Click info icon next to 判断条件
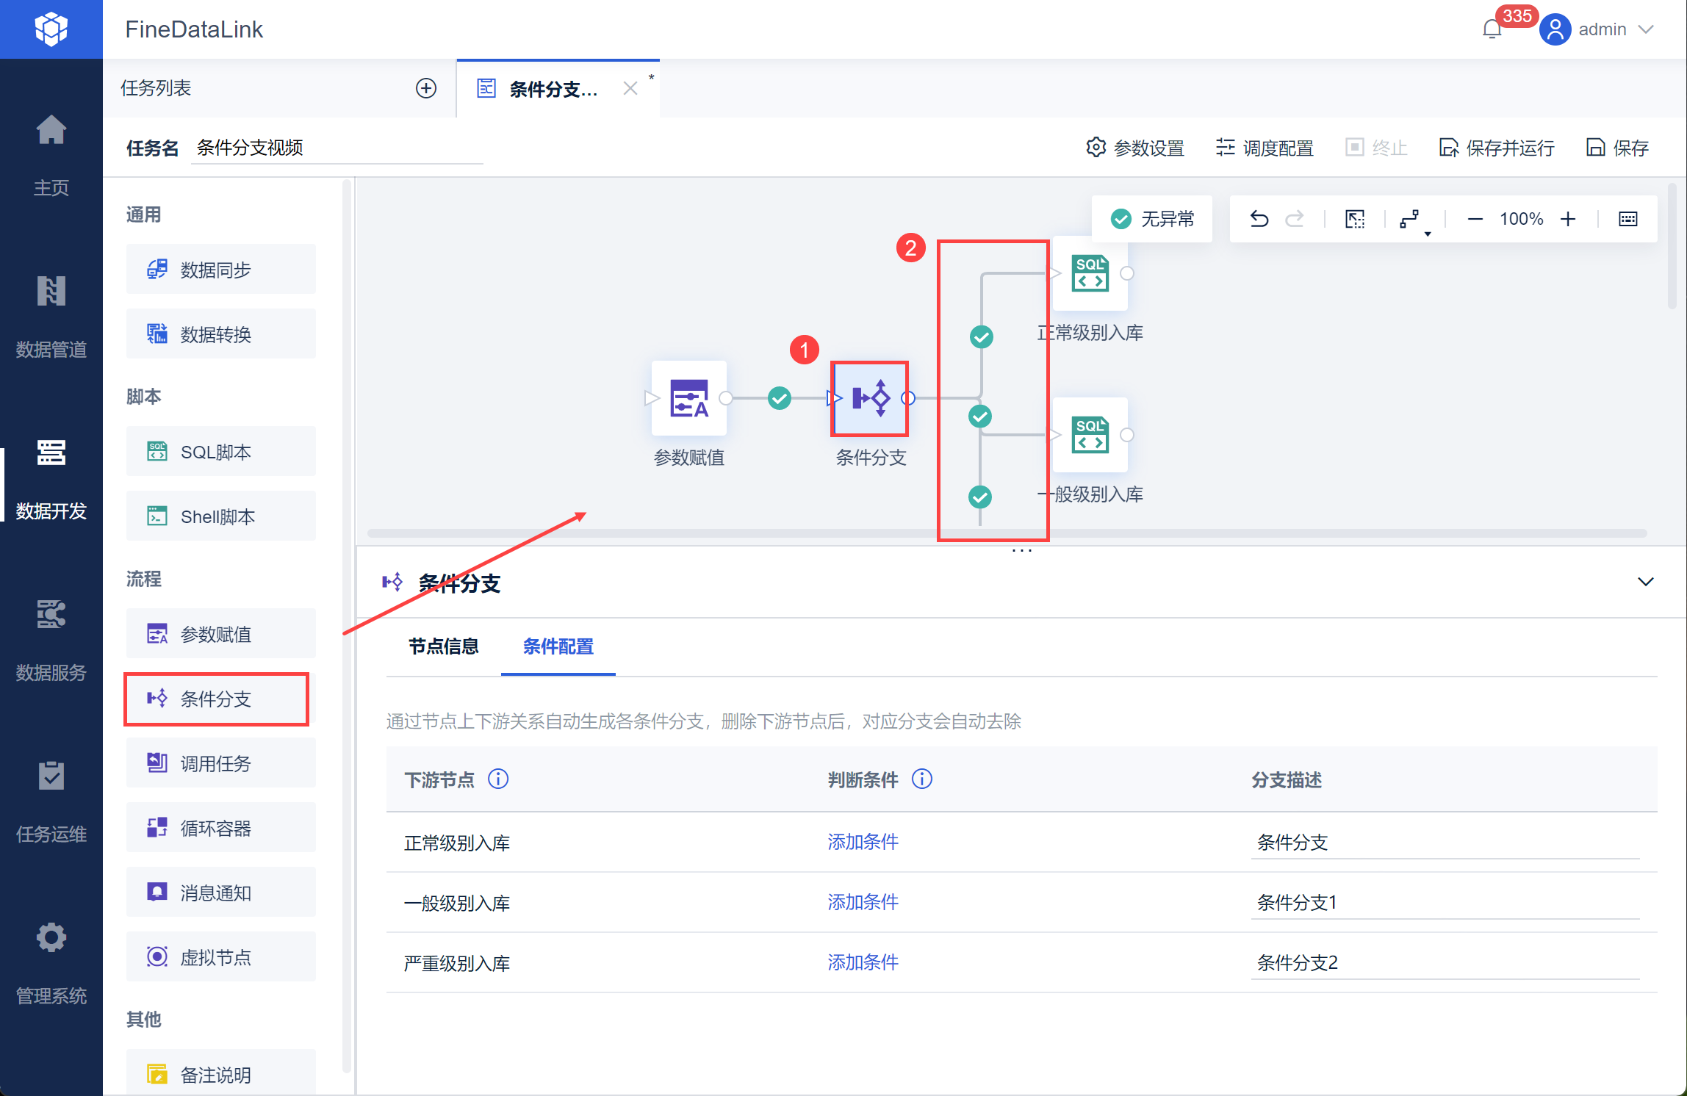 pos(921,779)
